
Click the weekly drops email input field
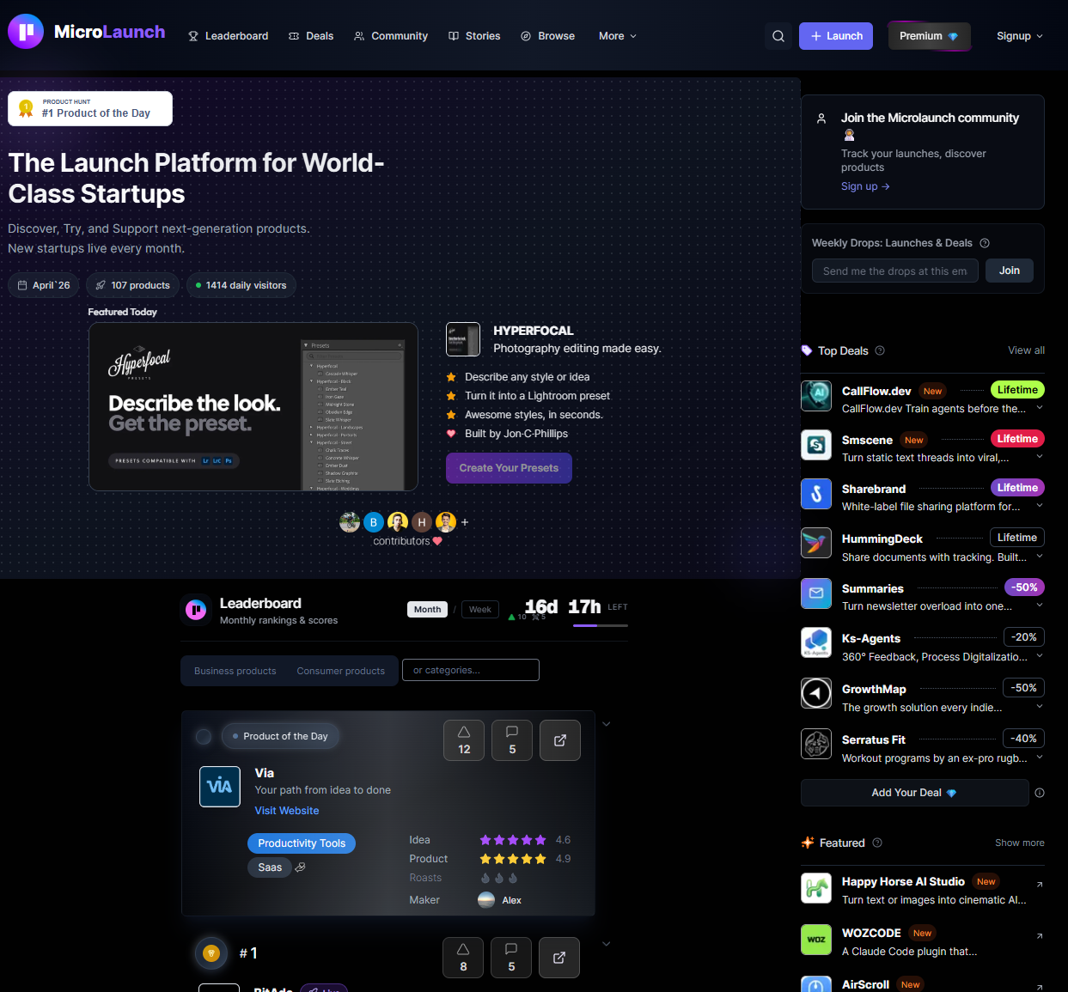pyautogui.click(x=894, y=271)
